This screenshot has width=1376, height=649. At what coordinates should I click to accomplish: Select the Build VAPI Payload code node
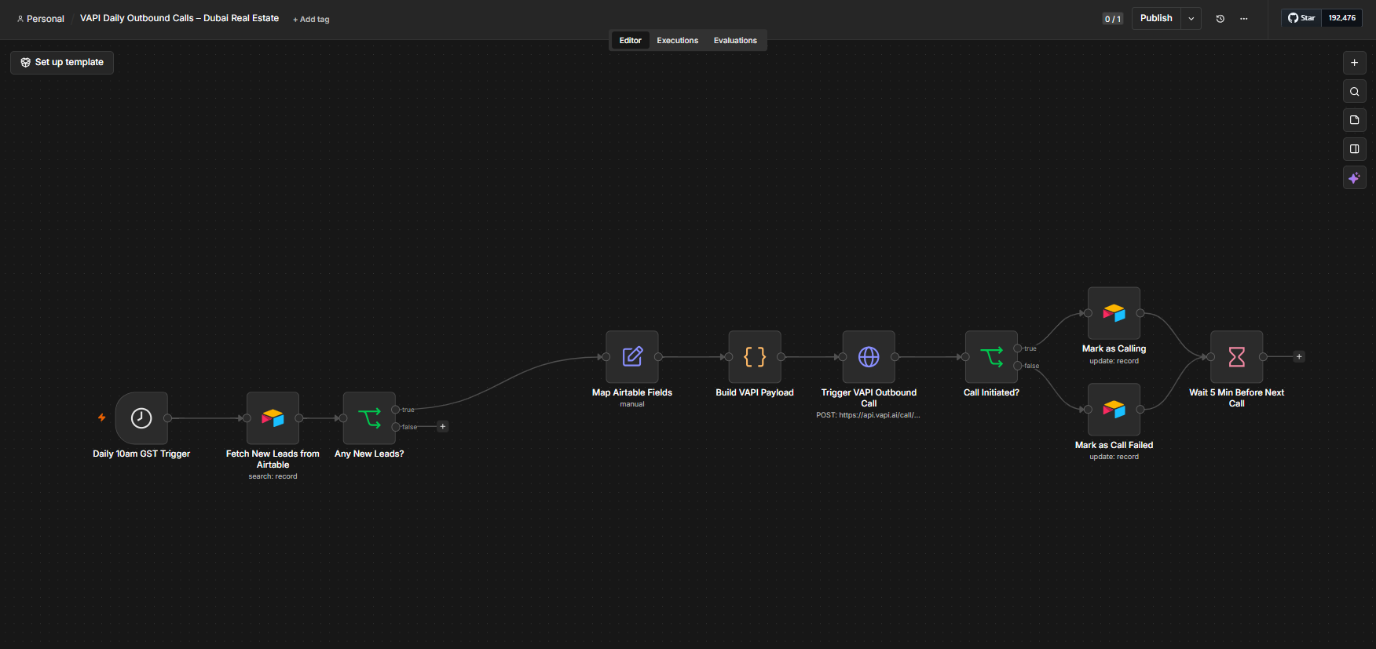[x=755, y=357]
